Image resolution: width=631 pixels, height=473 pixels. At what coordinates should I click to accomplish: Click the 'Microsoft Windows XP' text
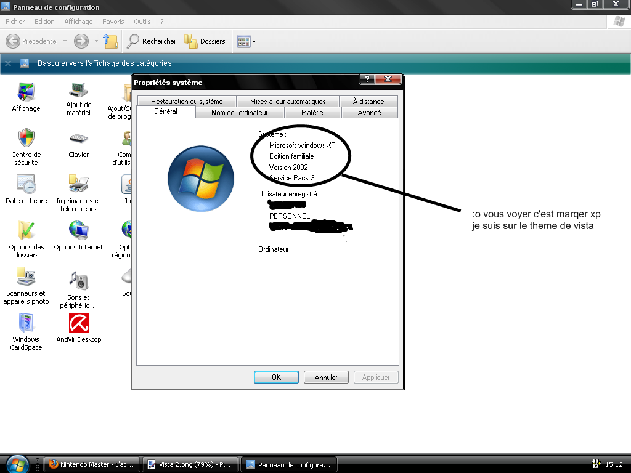(x=302, y=145)
